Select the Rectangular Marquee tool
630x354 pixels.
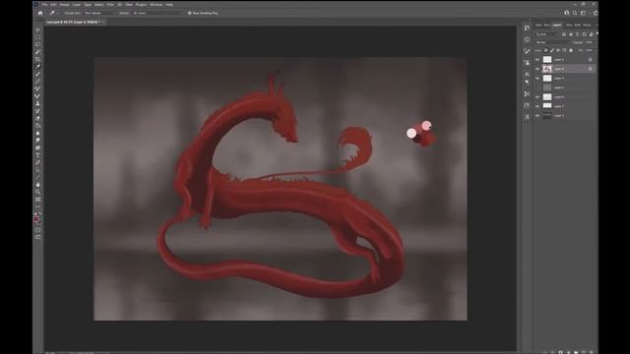[38, 37]
